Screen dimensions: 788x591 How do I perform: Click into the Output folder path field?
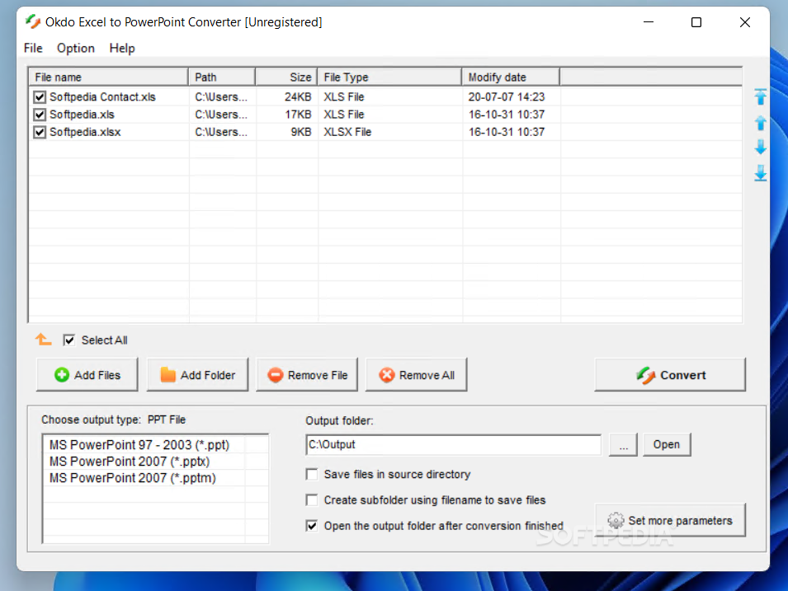tap(453, 445)
